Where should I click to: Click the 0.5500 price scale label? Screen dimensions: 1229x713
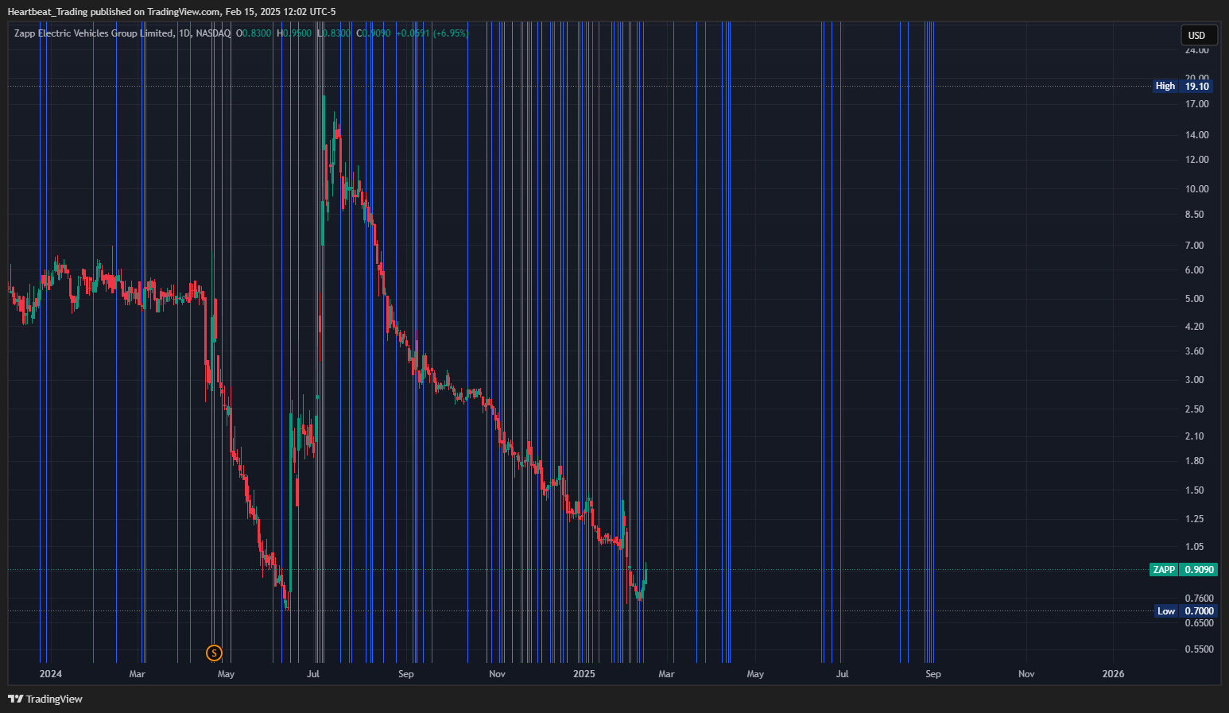(x=1199, y=649)
